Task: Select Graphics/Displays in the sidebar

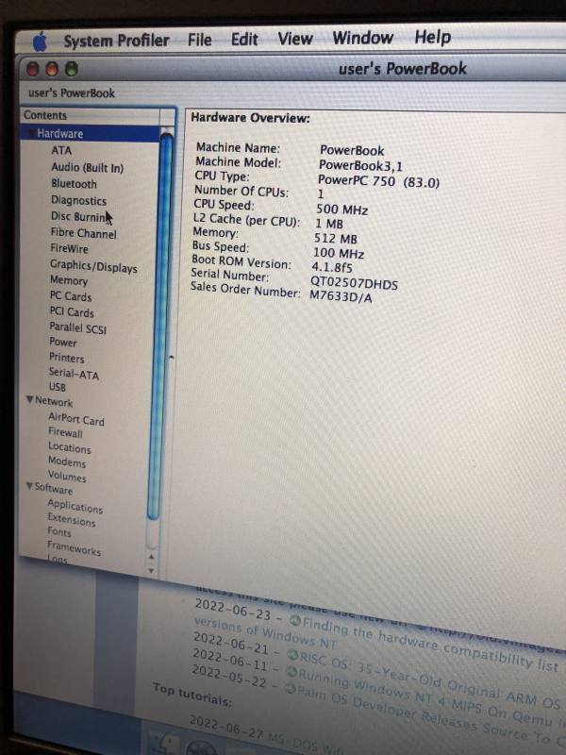Action: (x=93, y=266)
